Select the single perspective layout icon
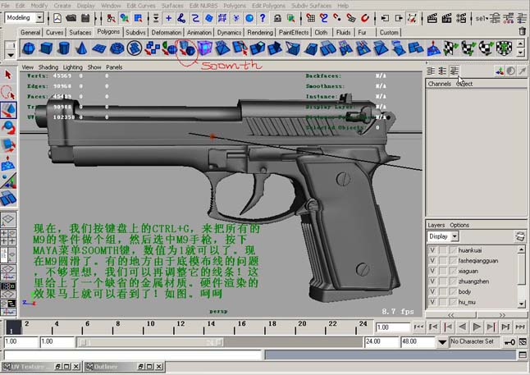 [8, 219]
